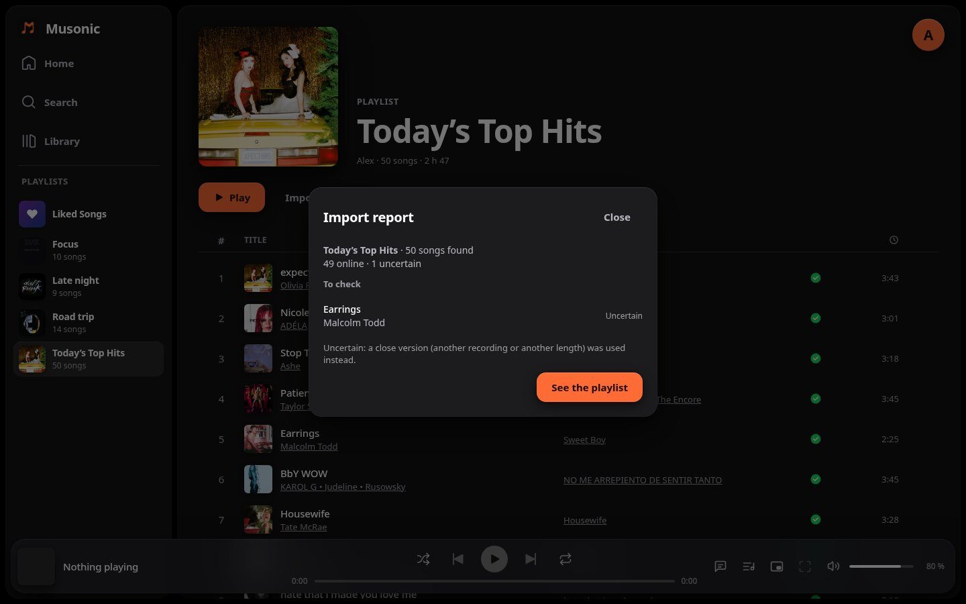
Task: Open Ashe artist link
Action: [290, 366]
